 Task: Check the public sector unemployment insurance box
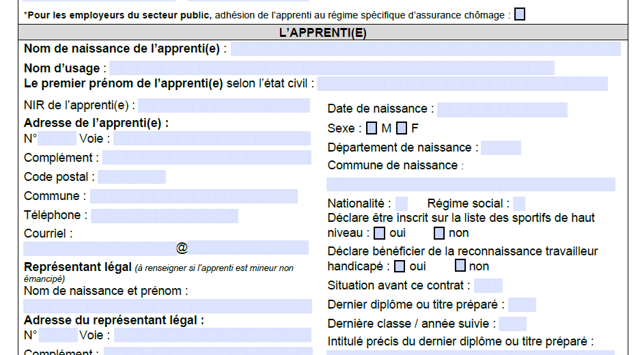pos(520,14)
